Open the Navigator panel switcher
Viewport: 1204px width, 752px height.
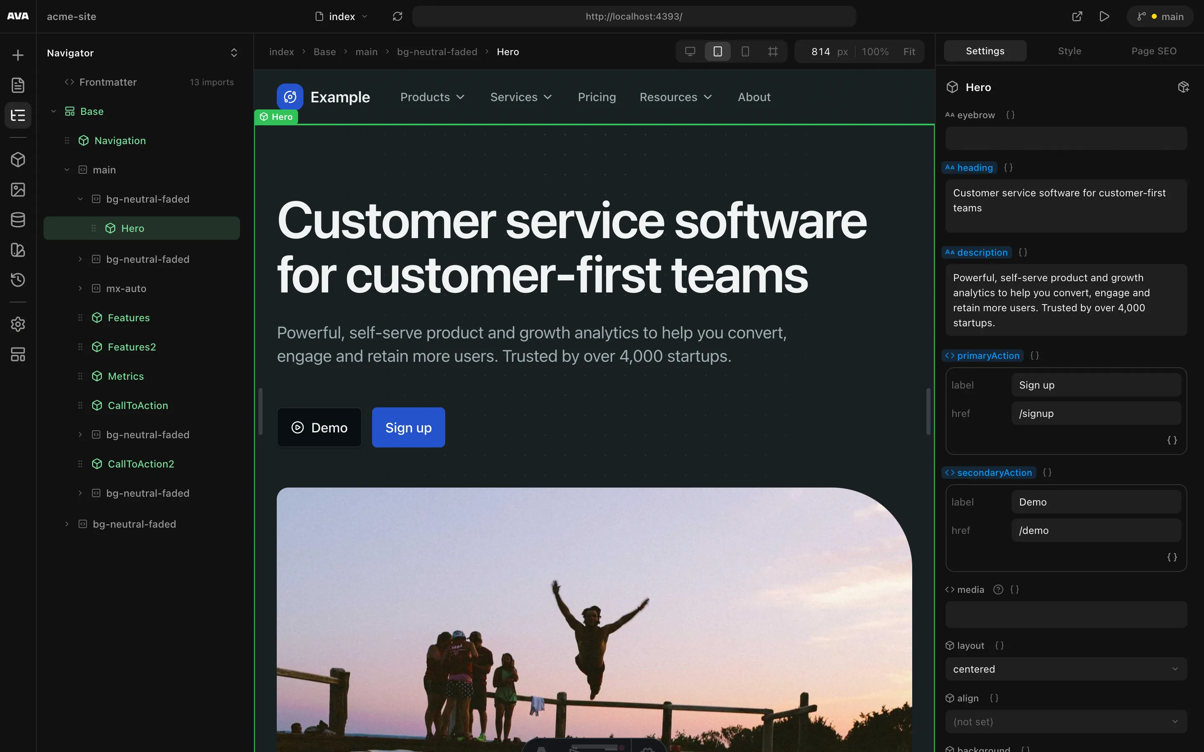(234, 53)
